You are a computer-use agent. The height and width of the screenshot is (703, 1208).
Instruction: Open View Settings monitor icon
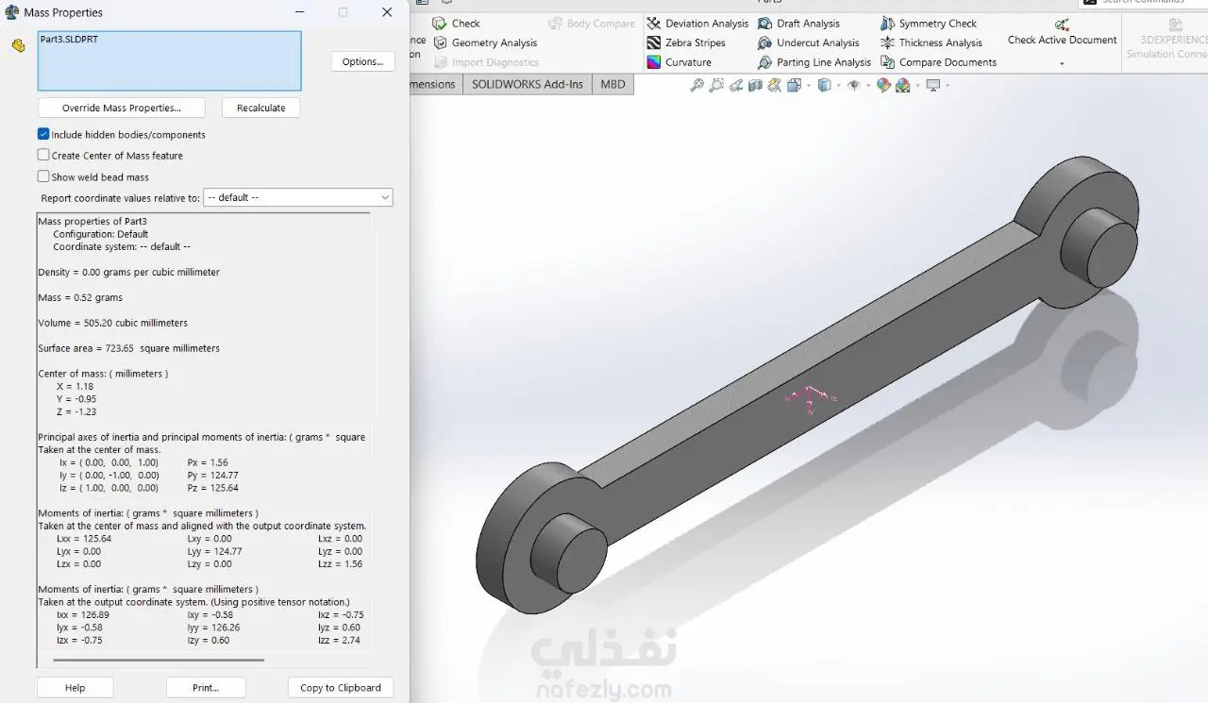click(x=933, y=85)
